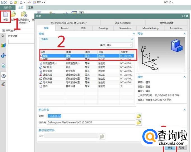Viewport: 191px width, 152px height.
Task: Select the 机械布管 template row
Action: pyautogui.click(x=87, y=79)
